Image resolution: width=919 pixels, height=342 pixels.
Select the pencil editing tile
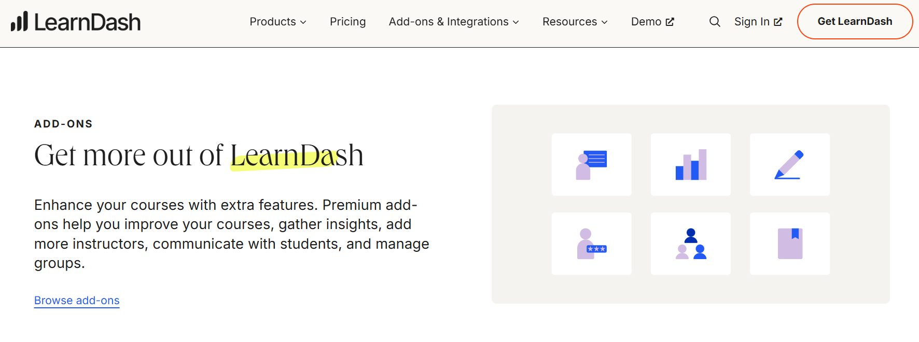(789, 164)
